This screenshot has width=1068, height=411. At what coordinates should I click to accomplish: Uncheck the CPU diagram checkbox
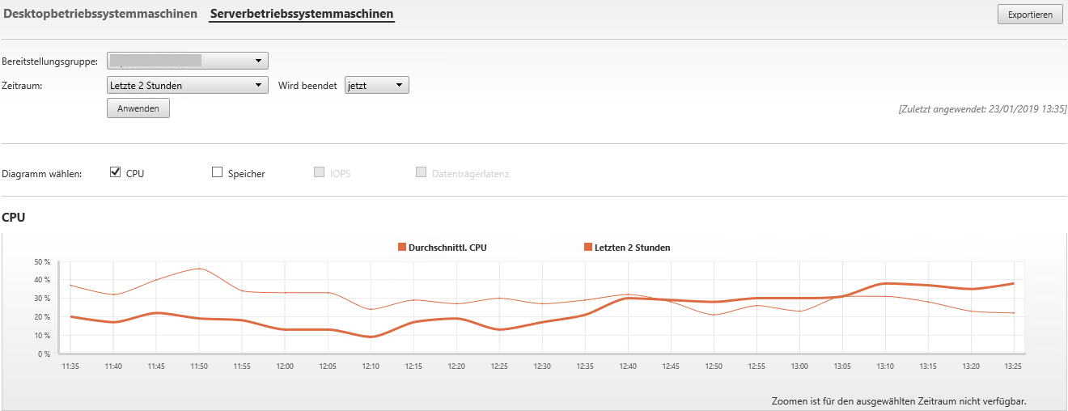pos(115,172)
